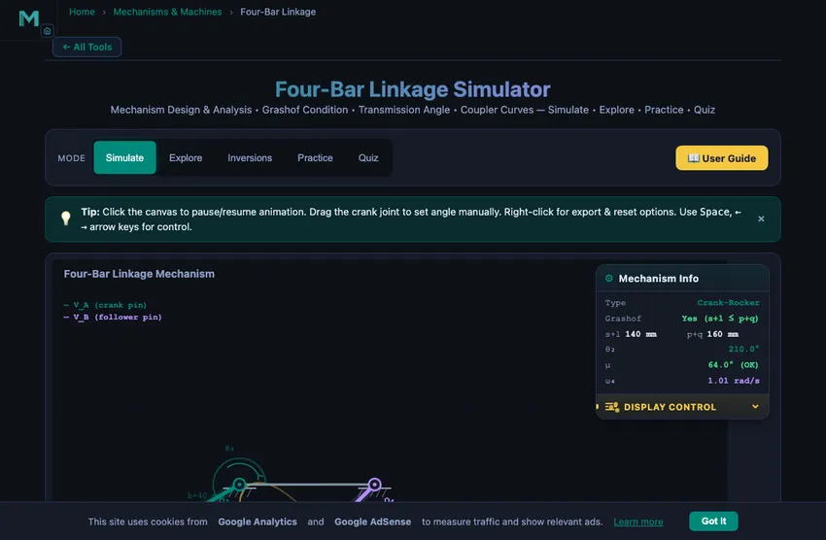Image resolution: width=826 pixels, height=540 pixels.
Task: Click the V_A (crank pin) legend entry
Action: click(x=105, y=305)
